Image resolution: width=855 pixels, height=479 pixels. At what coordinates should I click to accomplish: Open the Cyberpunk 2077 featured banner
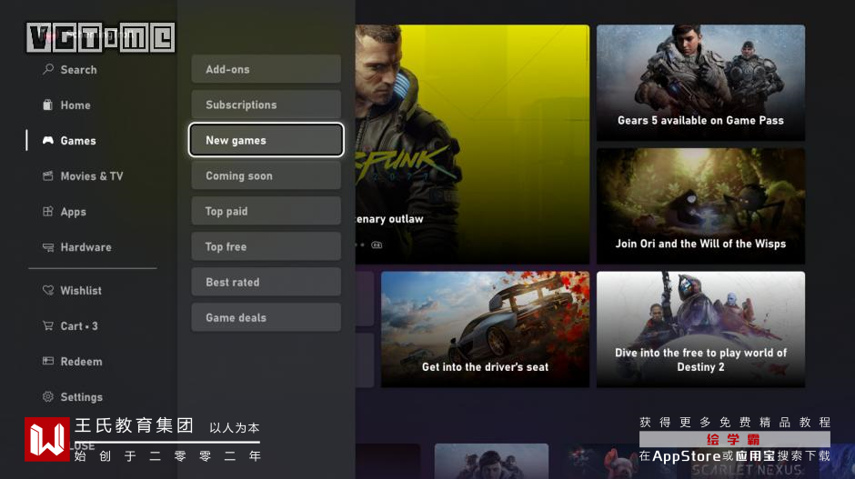point(472,145)
